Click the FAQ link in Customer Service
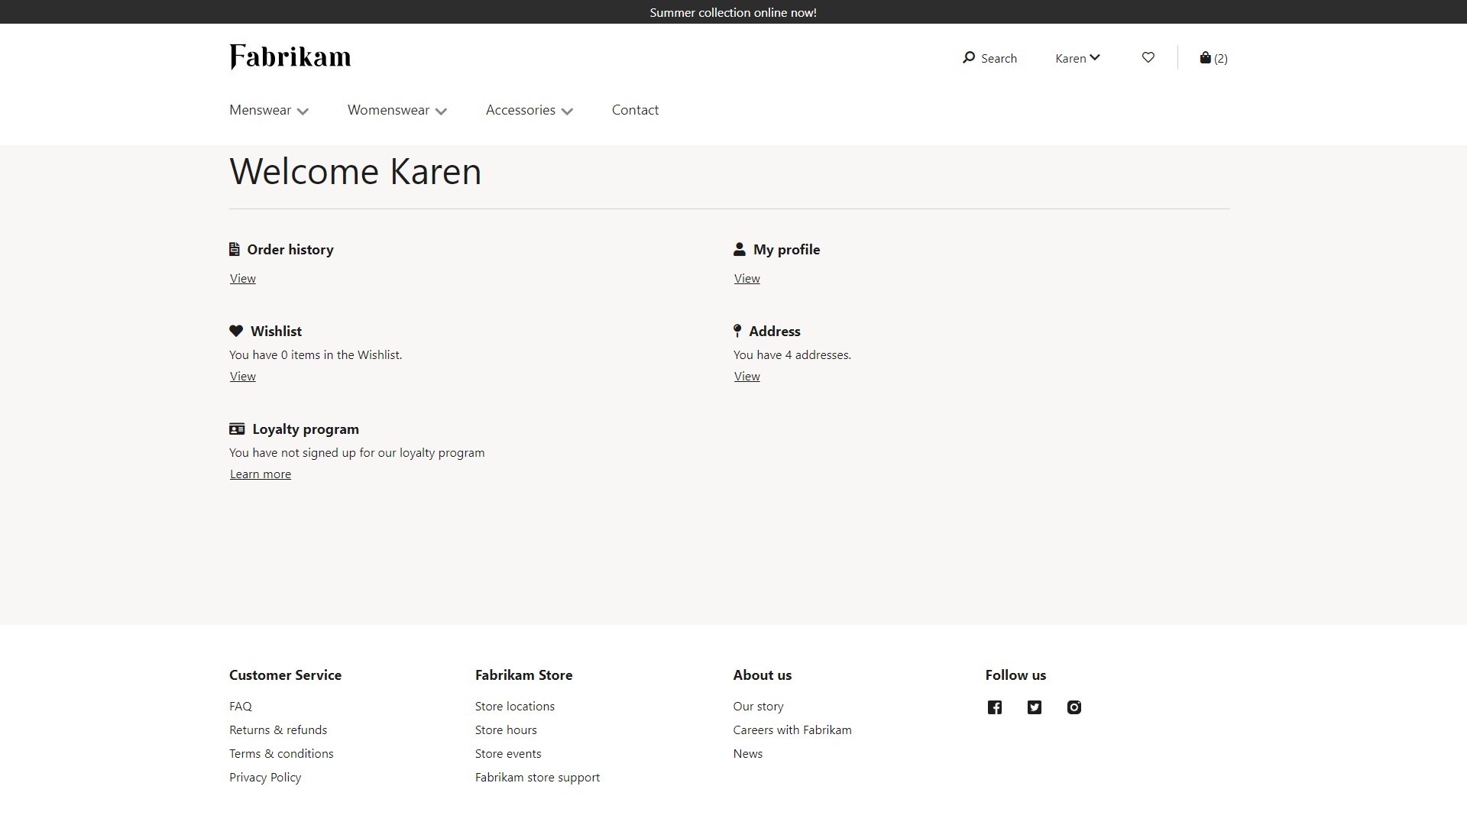Viewport: 1467px width, 825px height. 241,705
